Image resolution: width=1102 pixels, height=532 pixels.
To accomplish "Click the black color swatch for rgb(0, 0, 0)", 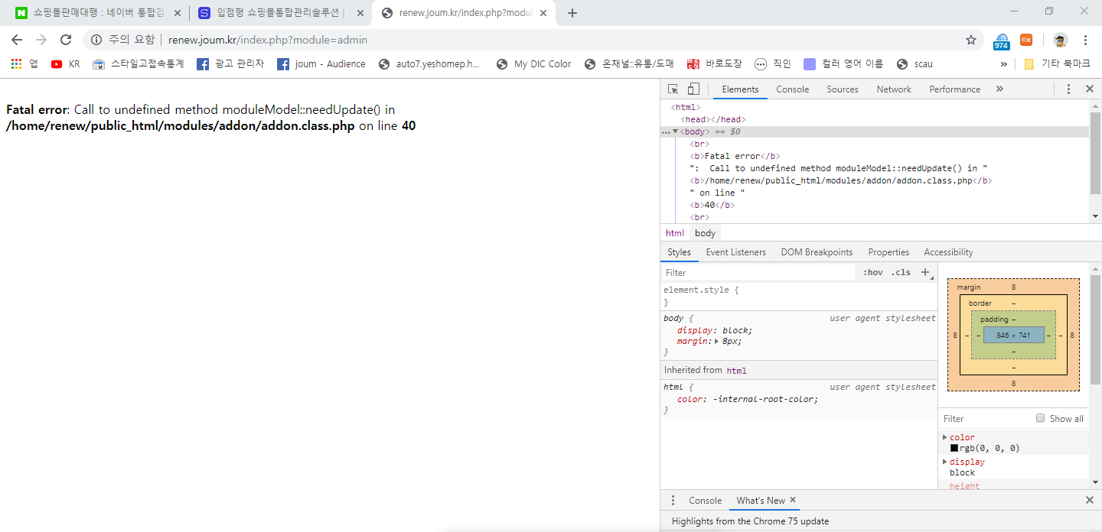I will coord(954,448).
